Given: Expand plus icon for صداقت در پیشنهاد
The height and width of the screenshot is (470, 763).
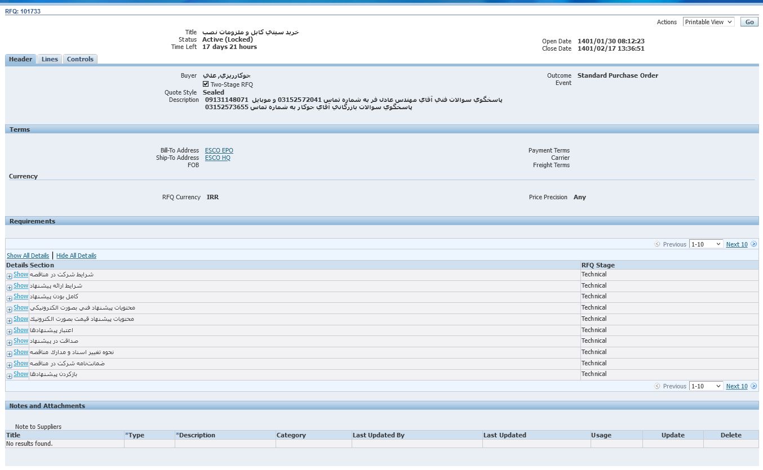Looking at the screenshot, I should tap(9, 343).
